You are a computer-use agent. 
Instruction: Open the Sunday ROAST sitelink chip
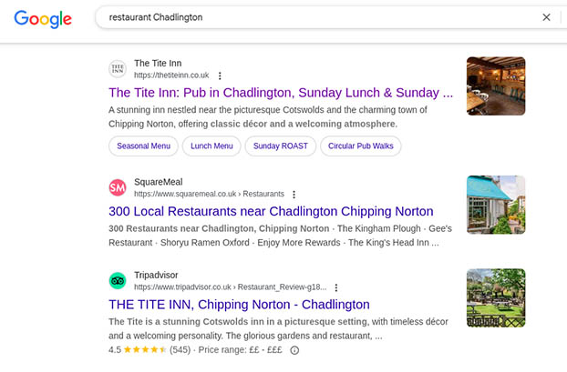click(281, 146)
